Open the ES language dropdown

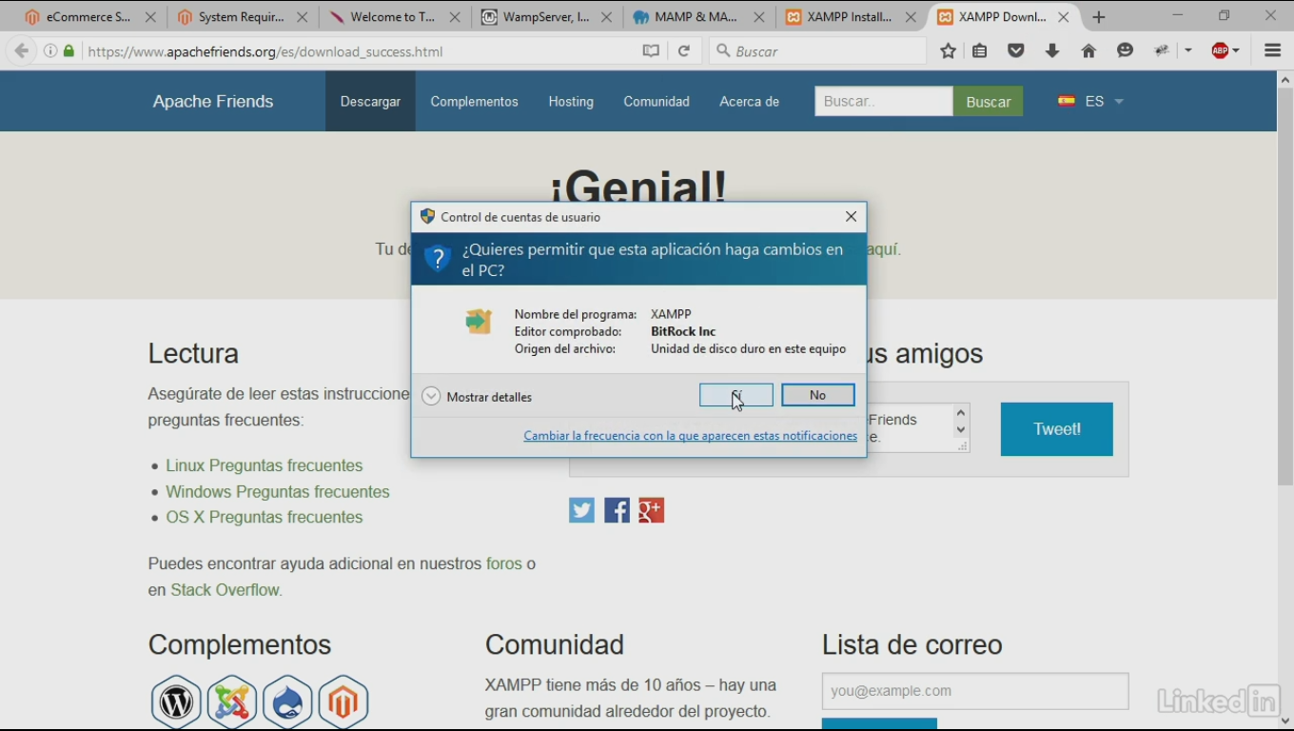[1090, 101]
